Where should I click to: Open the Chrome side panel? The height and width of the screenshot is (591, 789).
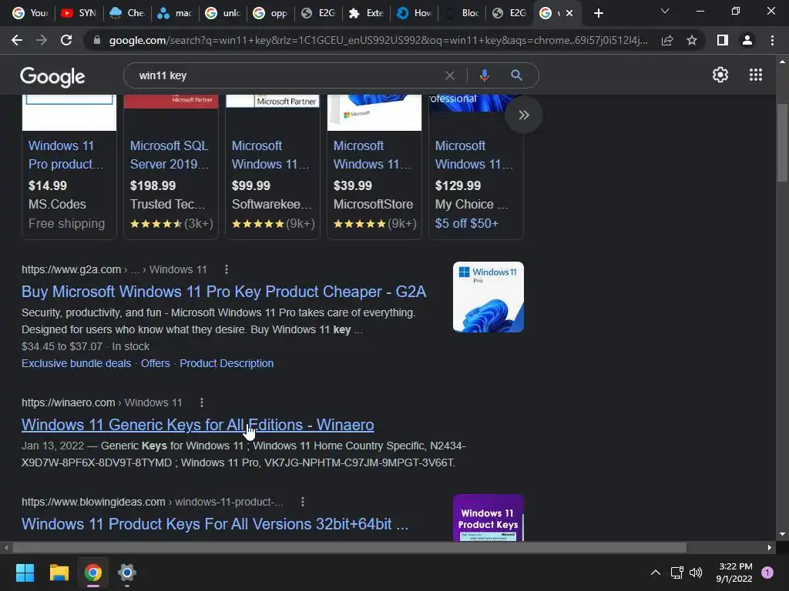pos(723,40)
